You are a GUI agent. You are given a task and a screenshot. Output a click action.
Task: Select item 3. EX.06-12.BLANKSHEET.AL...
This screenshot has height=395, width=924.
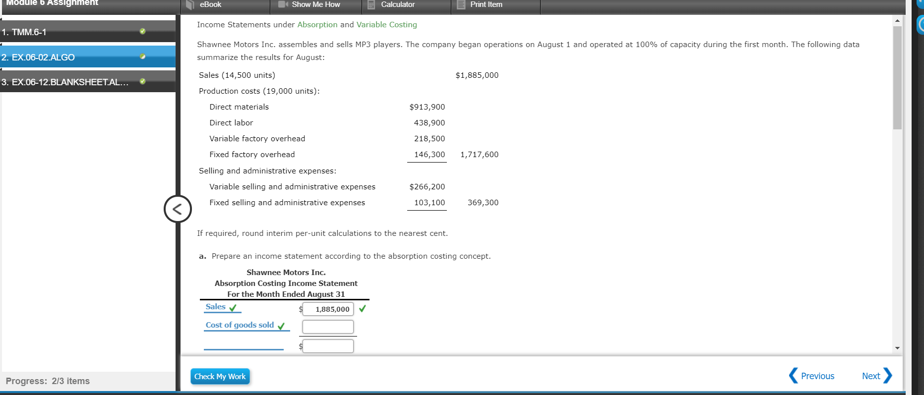click(x=88, y=82)
